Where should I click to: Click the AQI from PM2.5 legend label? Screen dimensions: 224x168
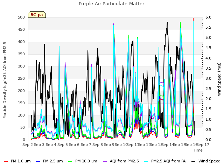124,161
